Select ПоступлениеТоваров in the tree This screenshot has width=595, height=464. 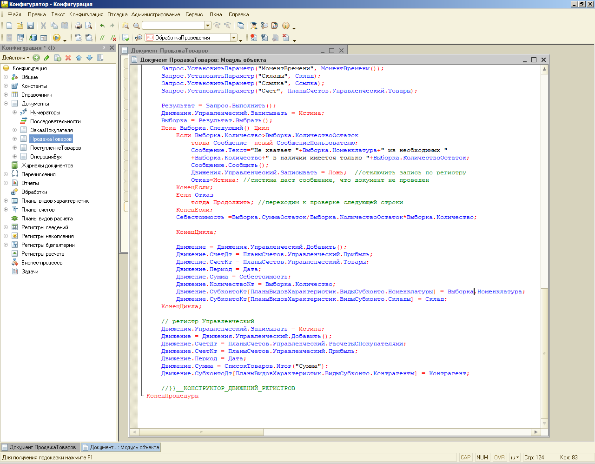55,148
